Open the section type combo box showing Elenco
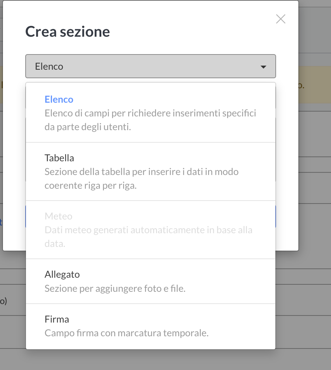This screenshot has width=331, height=370. (150, 66)
